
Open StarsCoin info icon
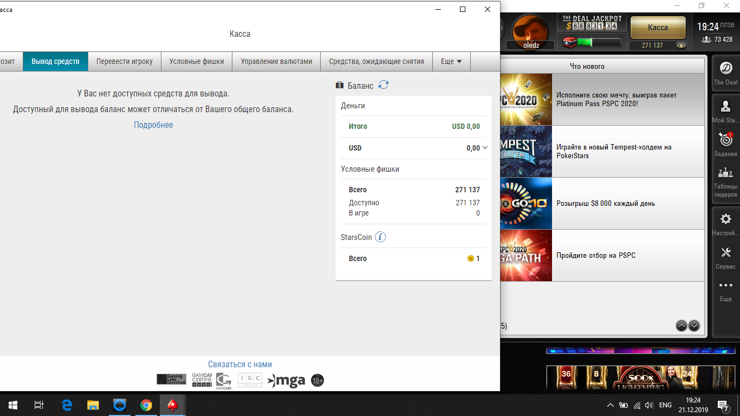[380, 237]
